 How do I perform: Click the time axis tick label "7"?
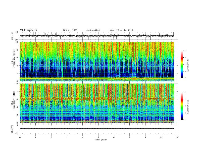click(130, 137)
